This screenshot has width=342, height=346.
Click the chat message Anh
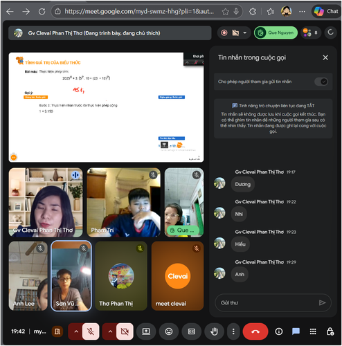pyautogui.click(x=240, y=274)
